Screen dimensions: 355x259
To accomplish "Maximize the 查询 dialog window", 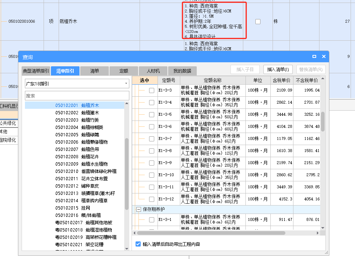I will click(314, 56).
